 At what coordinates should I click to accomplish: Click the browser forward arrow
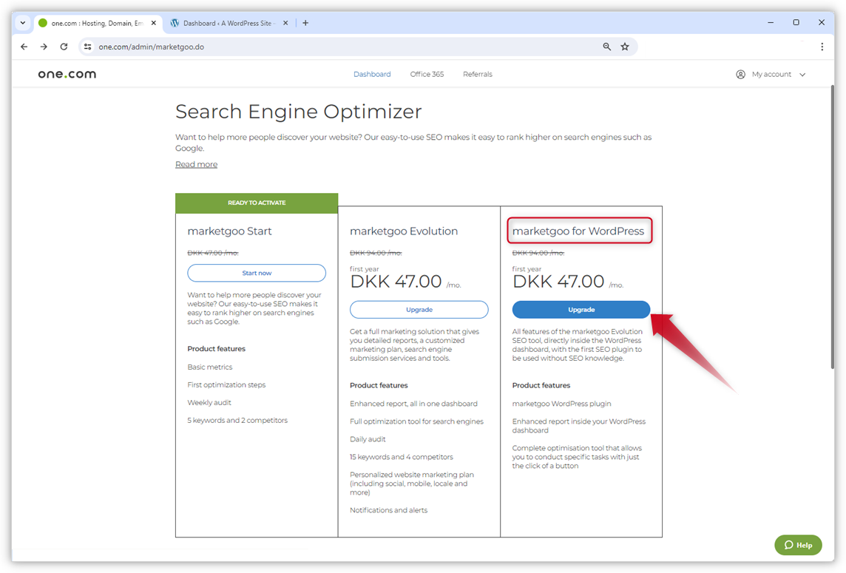click(44, 47)
